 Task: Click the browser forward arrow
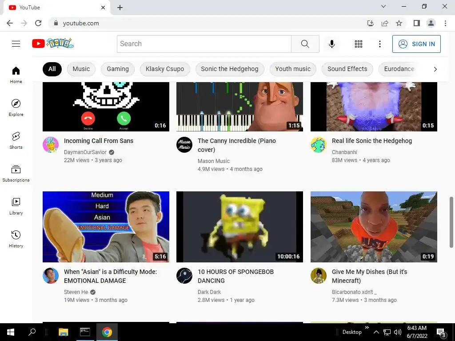pyautogui.click(x=24, y=23)
